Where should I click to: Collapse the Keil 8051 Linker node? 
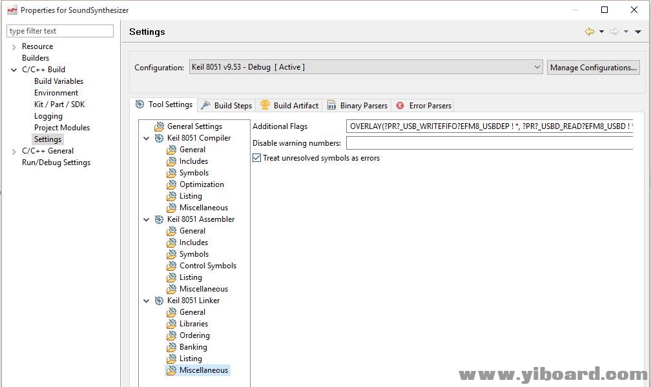click(146, 301)
